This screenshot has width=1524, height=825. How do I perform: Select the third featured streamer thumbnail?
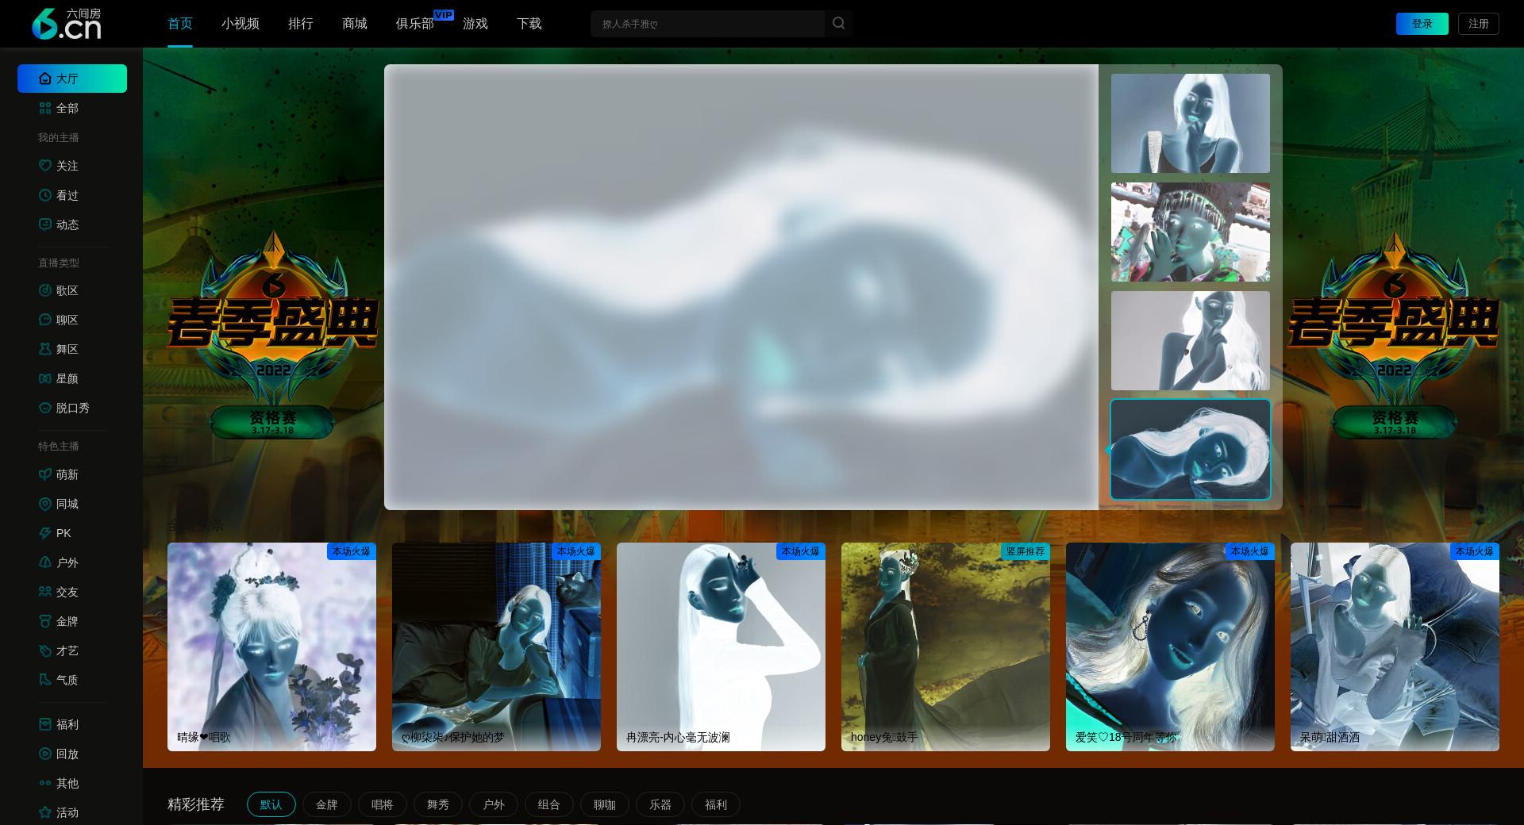pyautogui.click(x=1191, y=340)
